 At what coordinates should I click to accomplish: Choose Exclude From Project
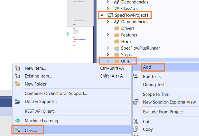(162, 112)
